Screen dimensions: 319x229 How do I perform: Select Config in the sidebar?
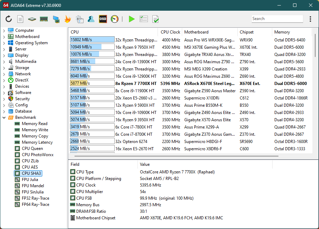[21, 105]
